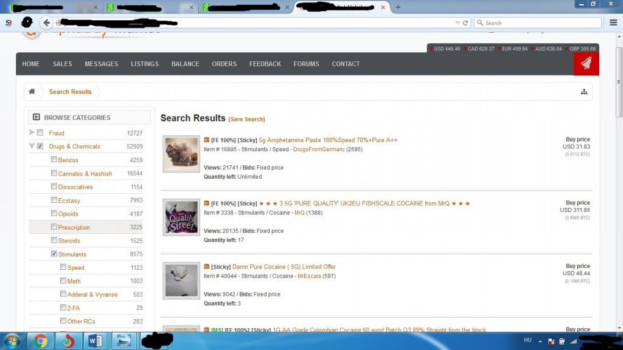
Task: Click the Browse Categories header icon
Action: pos(36,117)
